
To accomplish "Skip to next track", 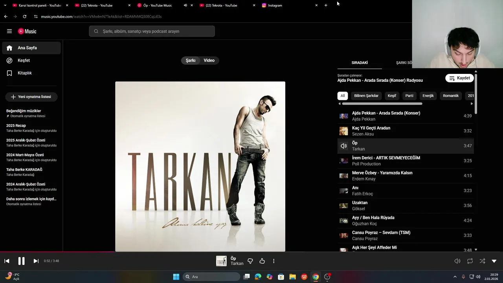I will pyautogui.click(x=36, y=261).
